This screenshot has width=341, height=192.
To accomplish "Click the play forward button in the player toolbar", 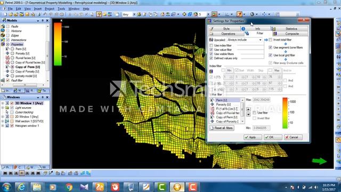I will coord(27,173).
